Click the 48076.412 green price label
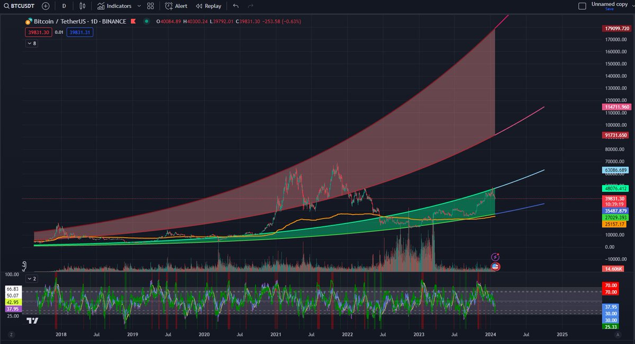The width and height of the screenshot is (635, 344). pyautogui.click(x=616, y=188)
